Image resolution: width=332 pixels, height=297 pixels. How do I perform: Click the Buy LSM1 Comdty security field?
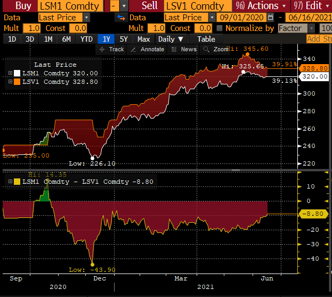coord(68,6)
